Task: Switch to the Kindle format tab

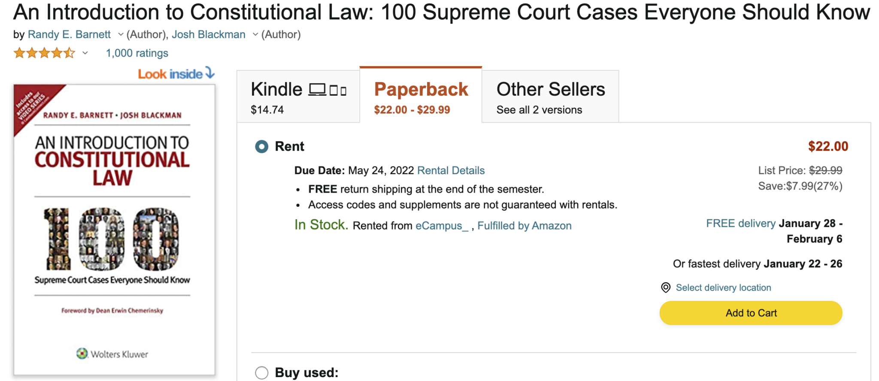Action: coord(298,97)
